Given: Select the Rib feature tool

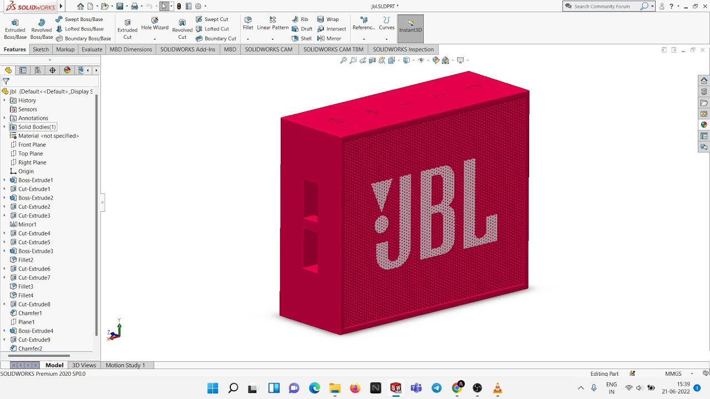Looking at the screenshot, I should coord(300,19).
